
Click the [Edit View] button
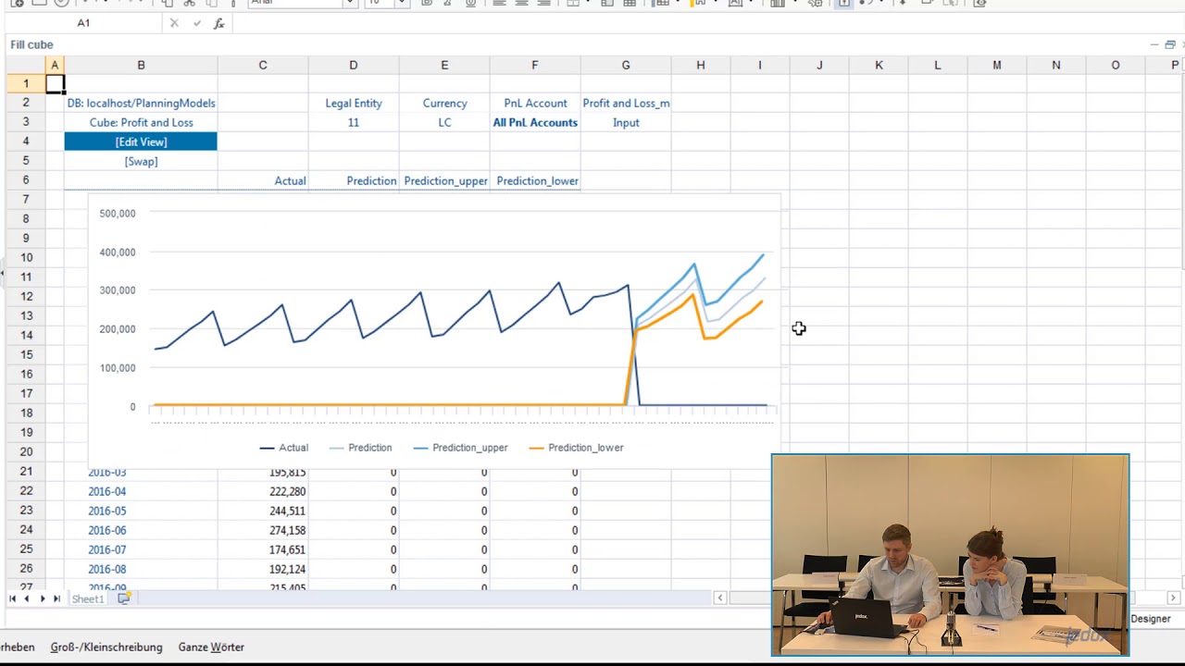[x=141, y=142]
